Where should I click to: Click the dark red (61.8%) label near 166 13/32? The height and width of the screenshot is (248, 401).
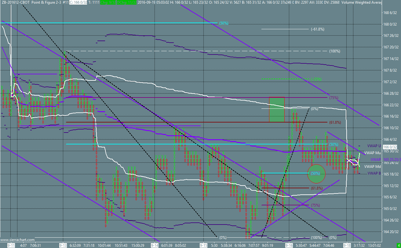click(x=335, y=122)
